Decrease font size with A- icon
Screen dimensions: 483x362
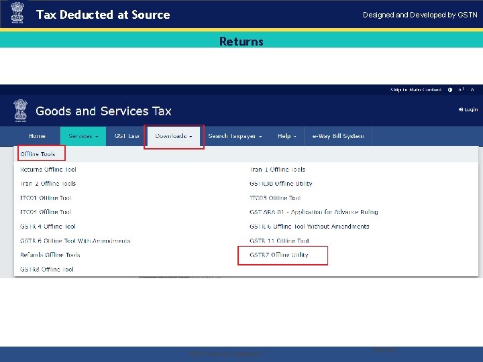point(472,90)
